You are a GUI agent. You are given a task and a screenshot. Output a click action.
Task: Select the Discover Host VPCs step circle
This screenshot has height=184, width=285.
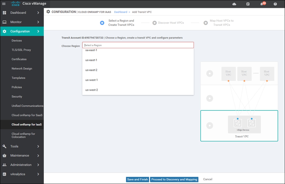click(x=155, y=23)
